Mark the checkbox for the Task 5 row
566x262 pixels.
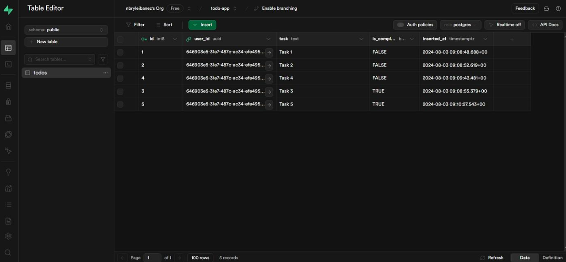tap(120, 104)
